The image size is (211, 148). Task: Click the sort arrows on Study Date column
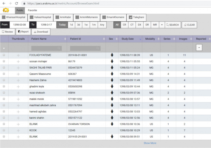[x=140, y=39]
